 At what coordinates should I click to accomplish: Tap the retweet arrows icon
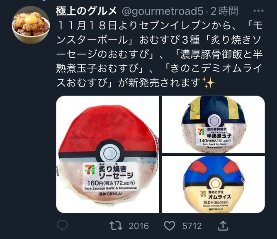116,226
